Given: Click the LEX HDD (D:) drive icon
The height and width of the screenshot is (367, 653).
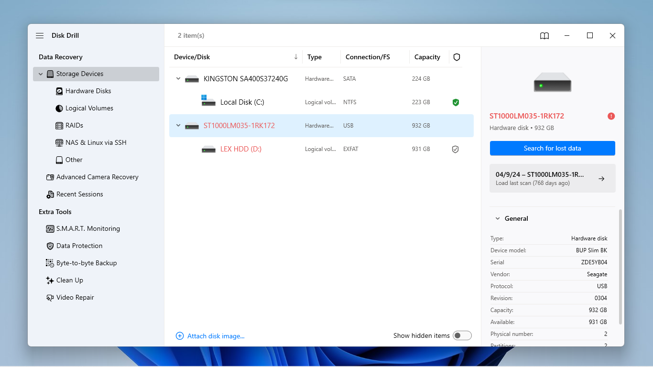Looking at the screenshot, I should pos(208,149).
